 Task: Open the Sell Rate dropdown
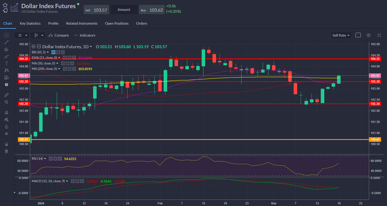(x=341, y=35)
